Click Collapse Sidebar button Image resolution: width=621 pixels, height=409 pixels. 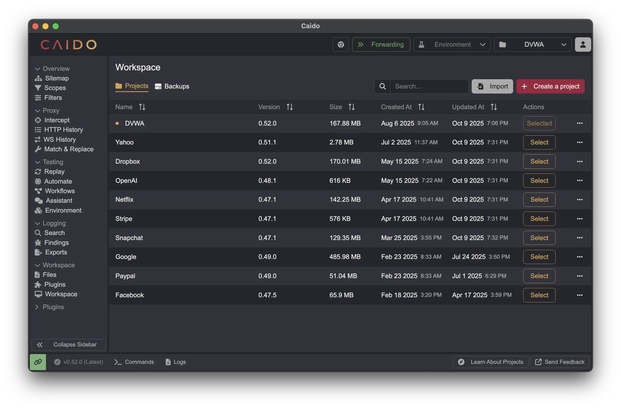[69, 345]
